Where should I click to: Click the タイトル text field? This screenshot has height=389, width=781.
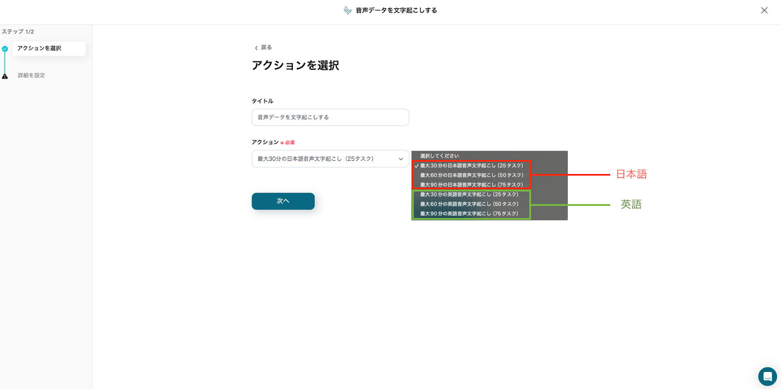click(x=330, y=117)
